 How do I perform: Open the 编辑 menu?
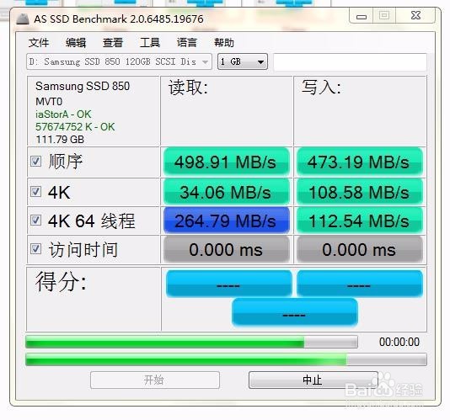(x=76, y=43)
